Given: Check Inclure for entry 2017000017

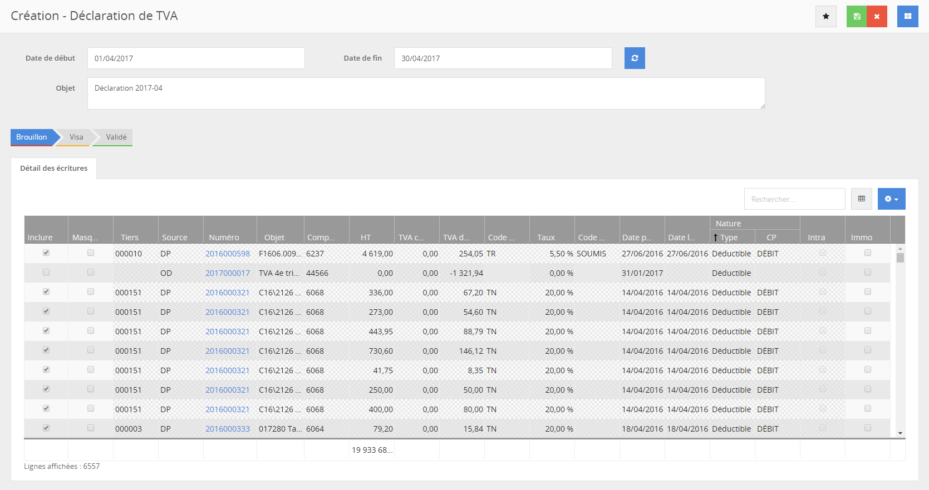Looking at the screenshot, I should [46, 273].
